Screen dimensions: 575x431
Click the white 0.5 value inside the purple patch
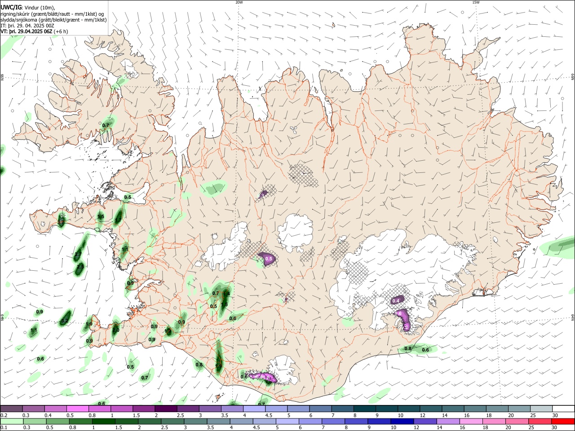click(x=269, y=259)
